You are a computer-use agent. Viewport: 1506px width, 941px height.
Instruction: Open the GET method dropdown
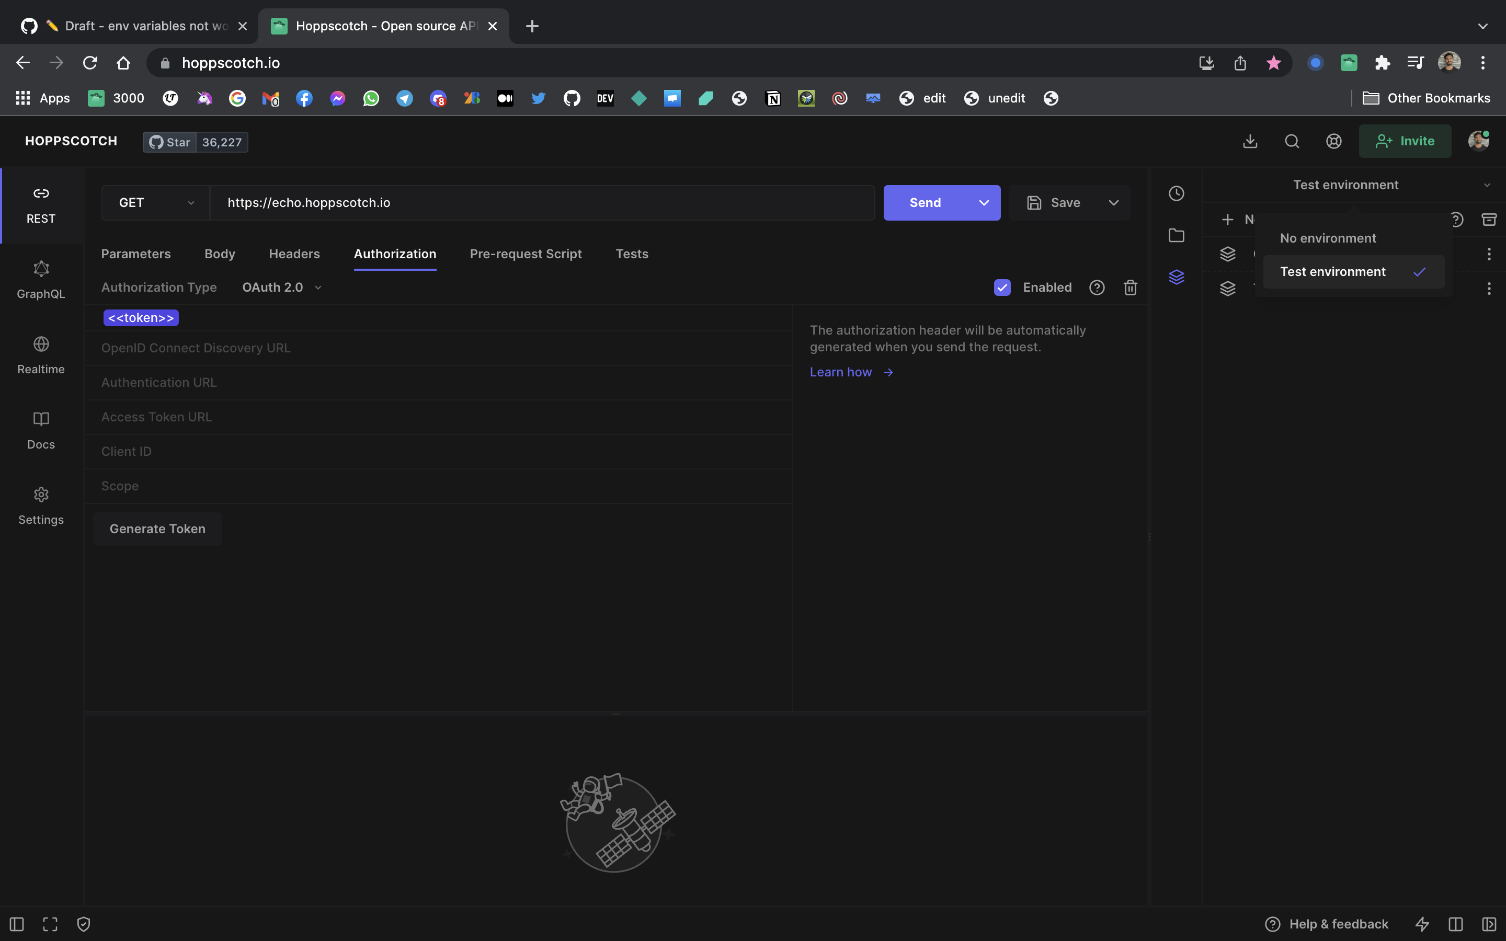coord(156,203)
